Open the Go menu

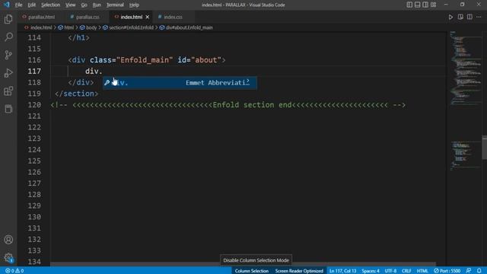(84, 5)
